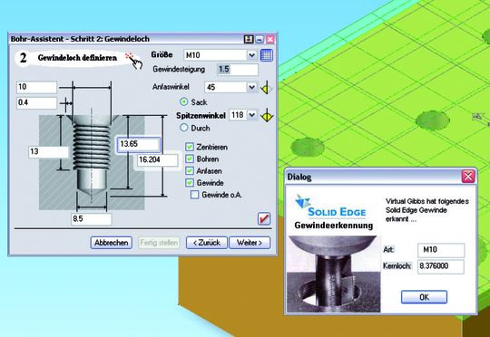The width and height of the screenshot is (490, 337).
Task: Select the Sack radio button
Action: click(x=184, y=101)
